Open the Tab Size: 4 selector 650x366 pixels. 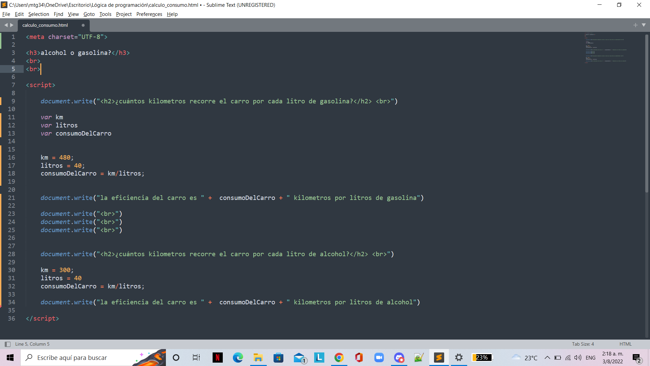583,344
